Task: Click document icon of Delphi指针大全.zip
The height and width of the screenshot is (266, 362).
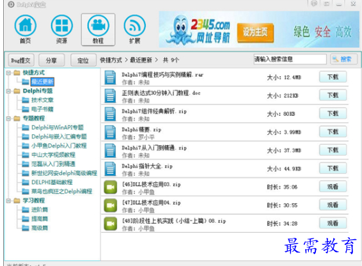Action: [x=110, y=169]
